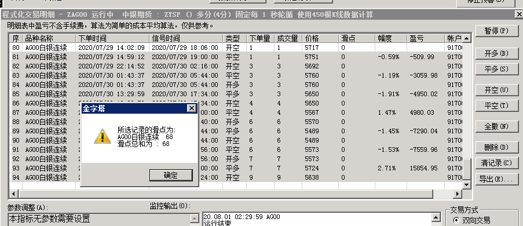Select the 双向交易 radio button

point(456,220)
